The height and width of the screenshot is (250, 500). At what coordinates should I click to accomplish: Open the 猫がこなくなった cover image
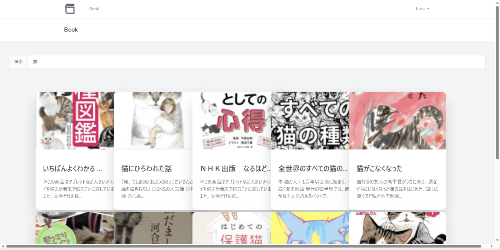coord(397,121)
